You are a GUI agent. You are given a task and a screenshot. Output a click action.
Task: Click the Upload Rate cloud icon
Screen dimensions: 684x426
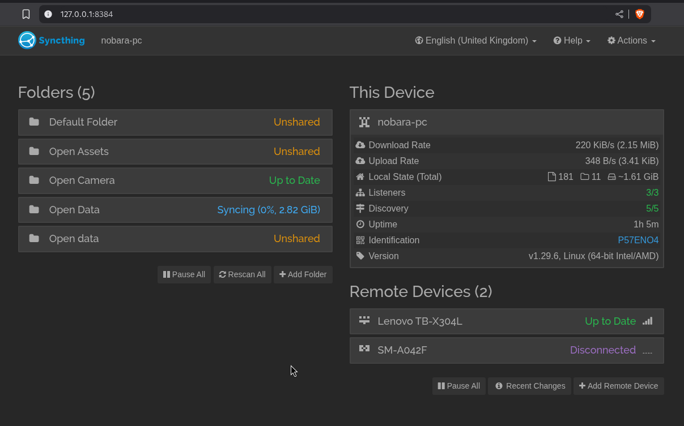click(x=360, y=161)
